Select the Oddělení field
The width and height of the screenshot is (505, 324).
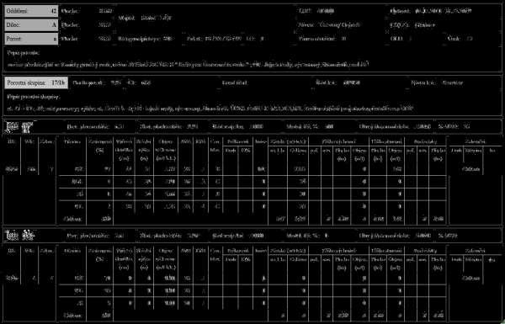pyautogui.click(x=31, y=11)
